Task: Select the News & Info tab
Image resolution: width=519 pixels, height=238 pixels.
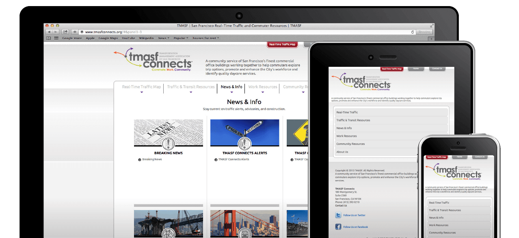Action: click(x=231, y=87)
